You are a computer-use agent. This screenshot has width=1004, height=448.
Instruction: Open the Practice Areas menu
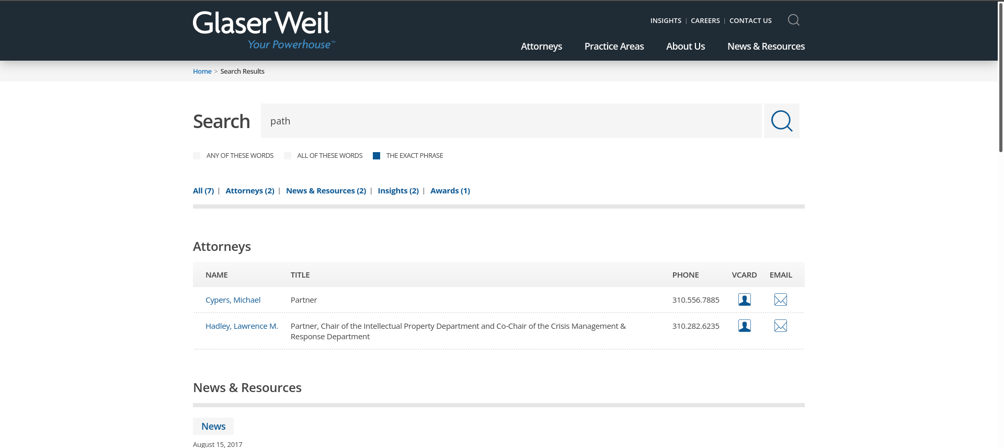point(614,47)
